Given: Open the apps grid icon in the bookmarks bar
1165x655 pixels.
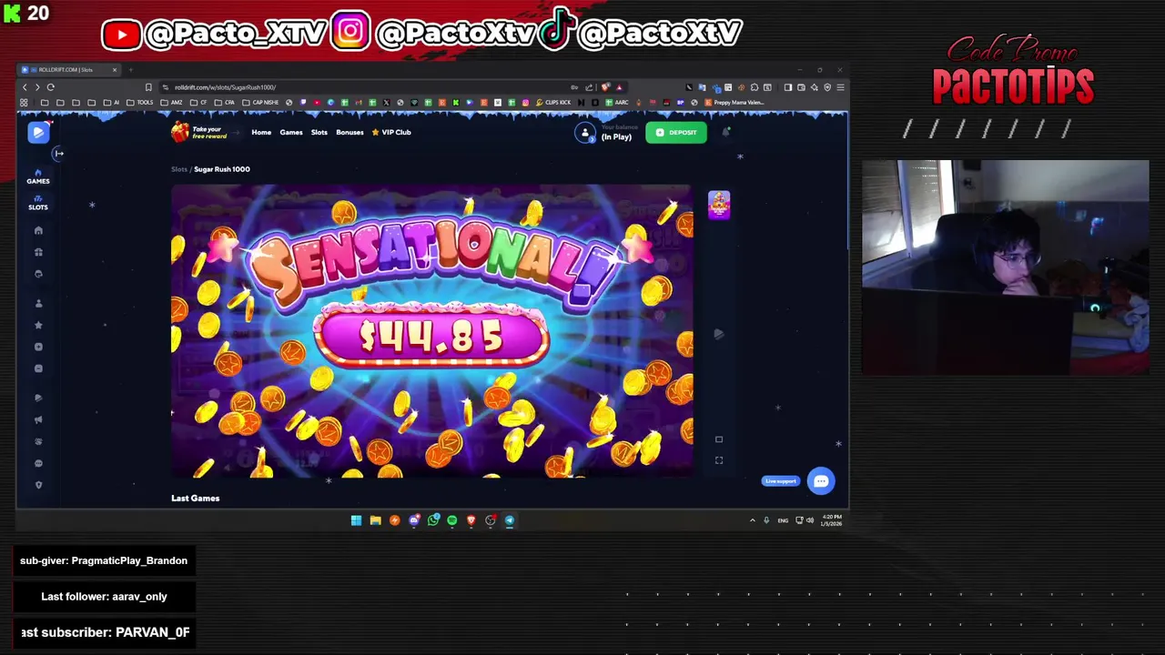Looking at the screenshot, I should 24,103.
